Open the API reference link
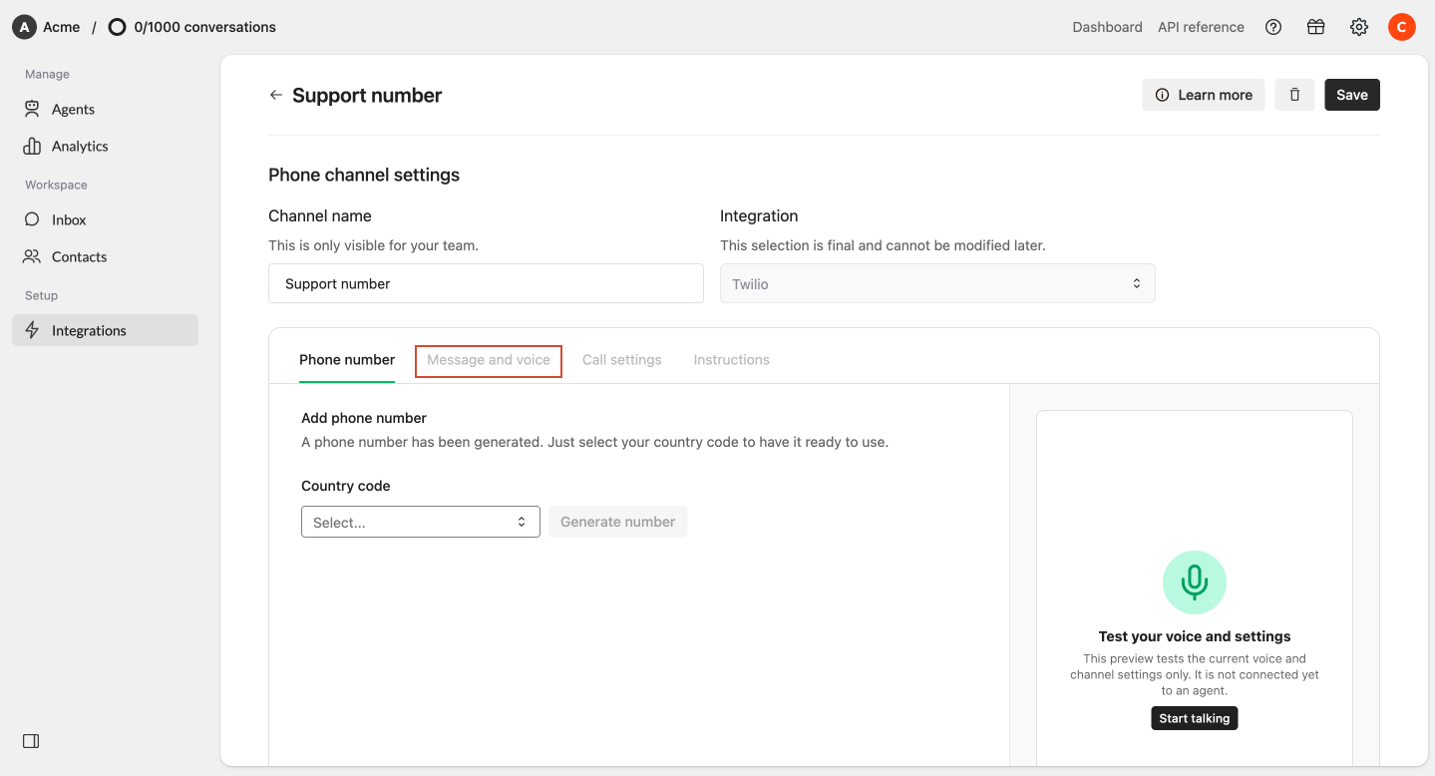The image size is (1435, 776). [1201, 27]
